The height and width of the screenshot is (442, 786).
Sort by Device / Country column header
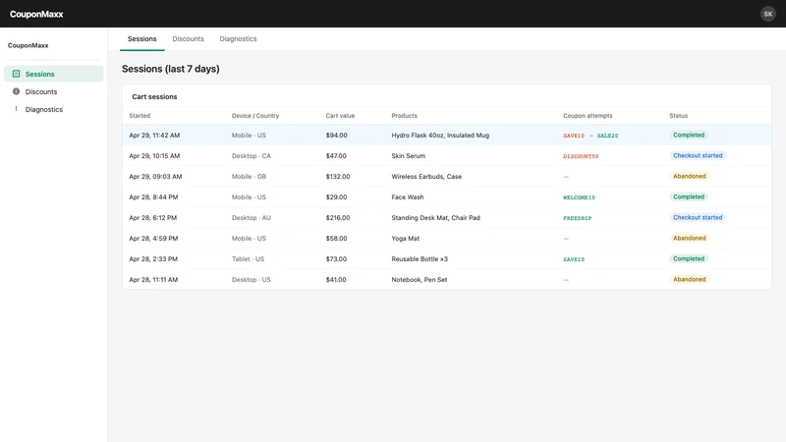[x=255, y=115]
